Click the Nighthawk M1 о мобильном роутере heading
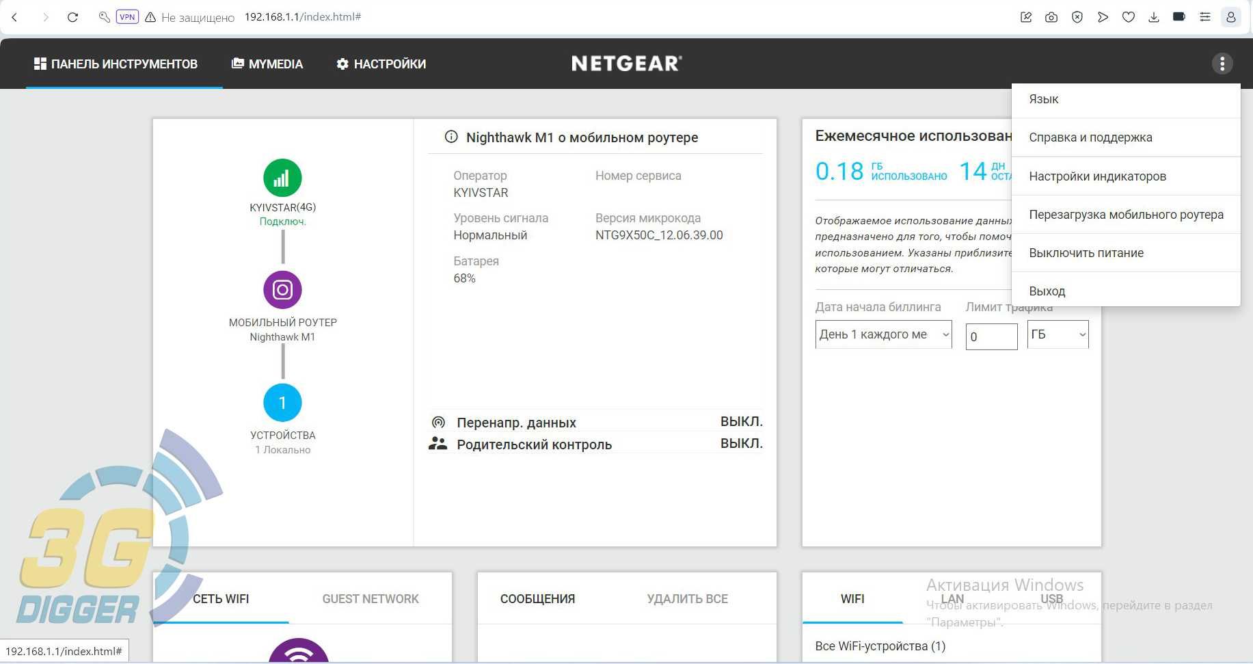1253x664 pixels. pos(582,137)
